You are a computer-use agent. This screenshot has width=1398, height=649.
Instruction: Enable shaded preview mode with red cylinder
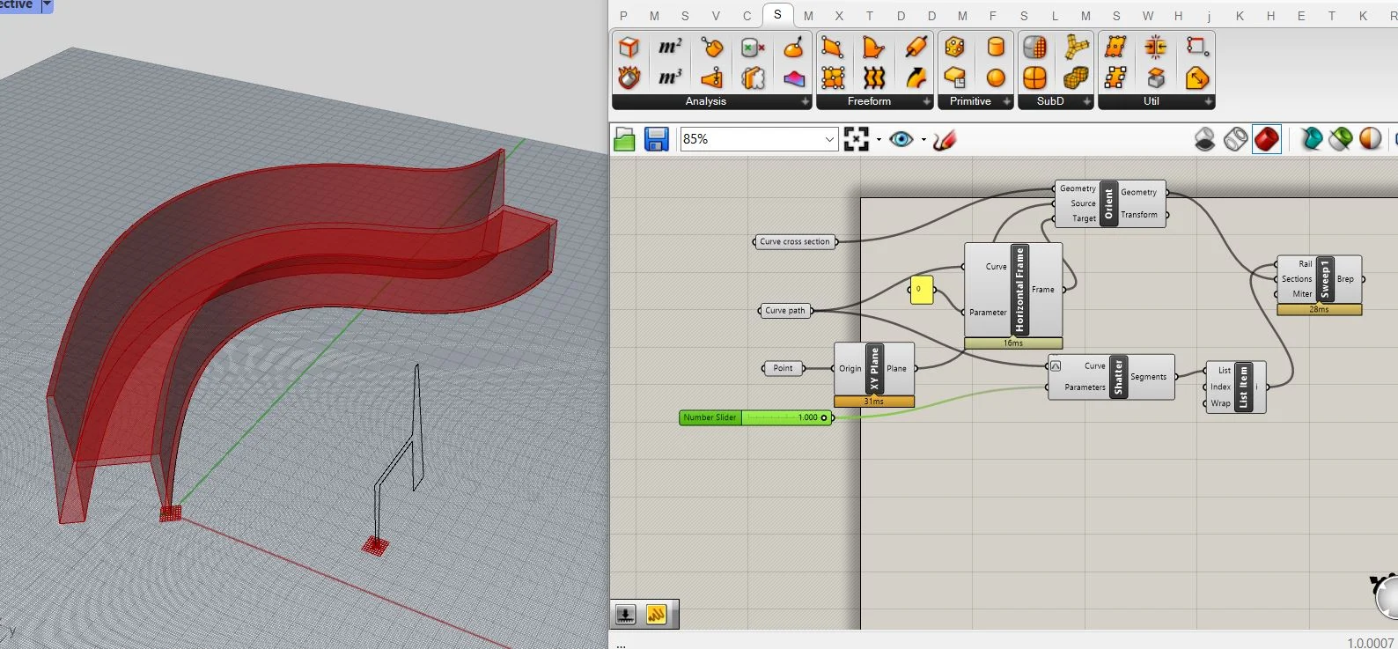[1266, 139]
